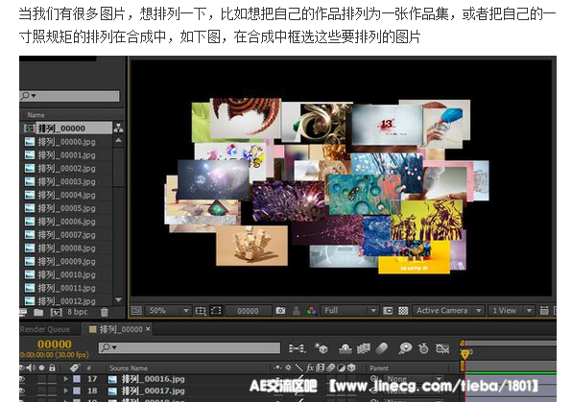Image resolution: width=572 pixels, height=402 pixels.
Task: Toggle the Hide Shy Layers icon
Action: pyautogui.click(x=345, y=348)
